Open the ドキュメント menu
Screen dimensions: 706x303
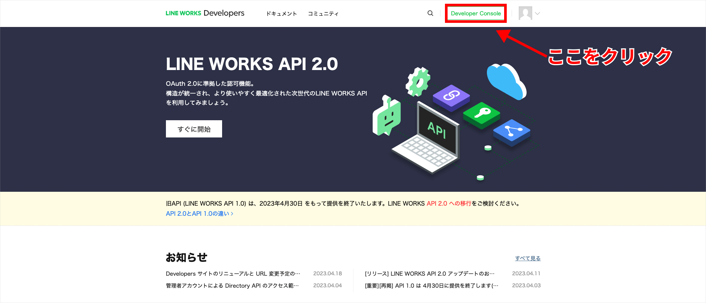(x=281, y=14)
